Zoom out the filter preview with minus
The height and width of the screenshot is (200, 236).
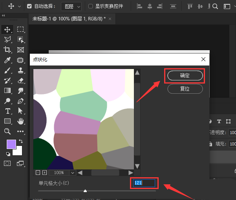38,173
